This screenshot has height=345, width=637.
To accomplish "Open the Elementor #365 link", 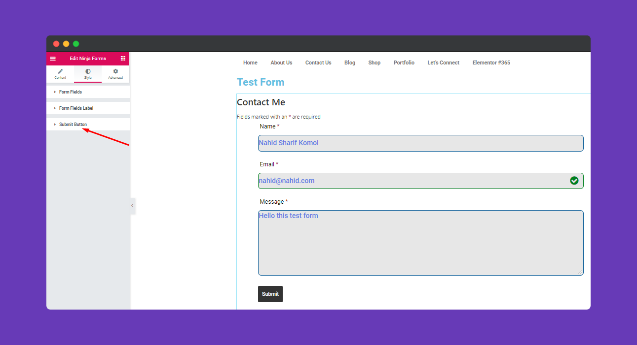I will pyautogui.click(x=491, y=63).
